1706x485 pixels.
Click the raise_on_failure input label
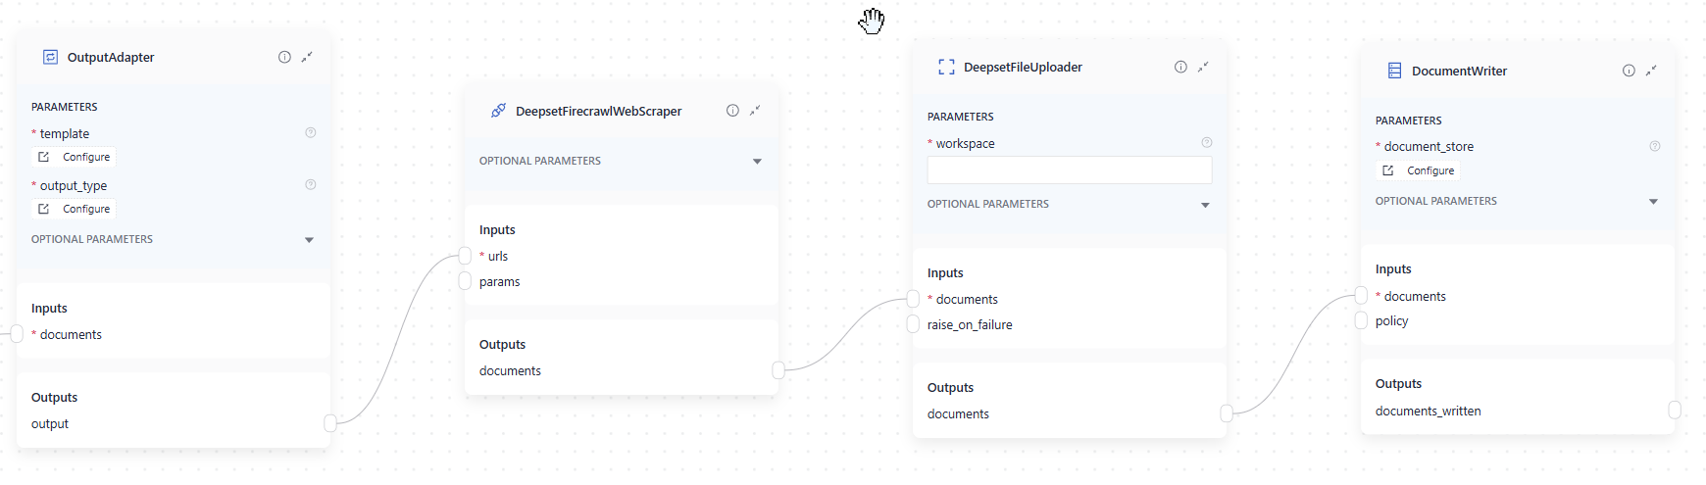point(970,324)
